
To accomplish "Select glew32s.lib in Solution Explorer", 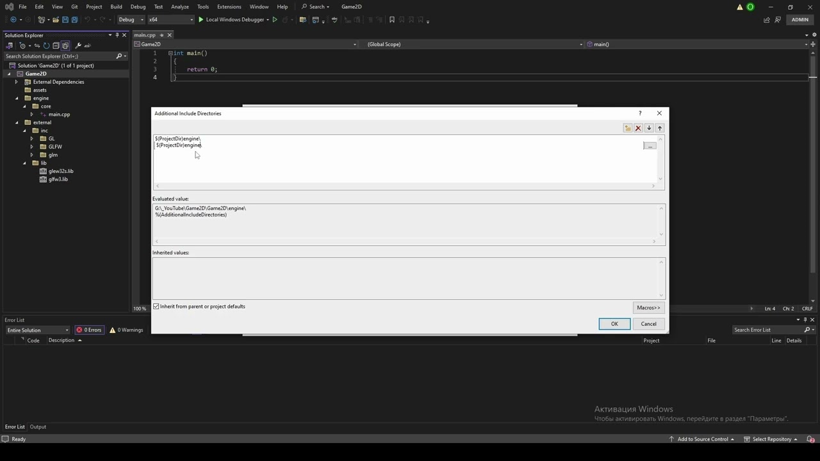I will tap(61, 171).
